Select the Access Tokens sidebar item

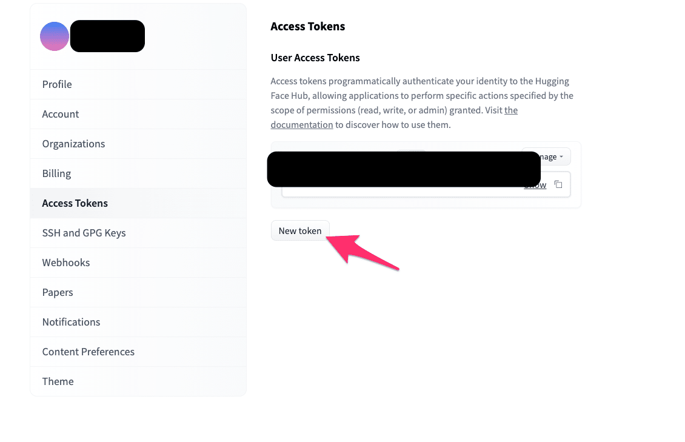[x=138, y=203]
